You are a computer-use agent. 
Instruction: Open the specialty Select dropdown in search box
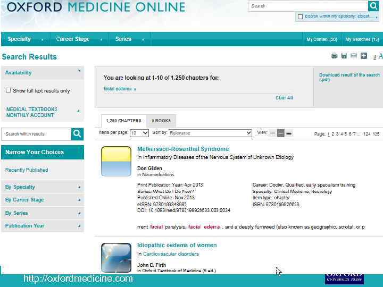click(x=368, y=16)
